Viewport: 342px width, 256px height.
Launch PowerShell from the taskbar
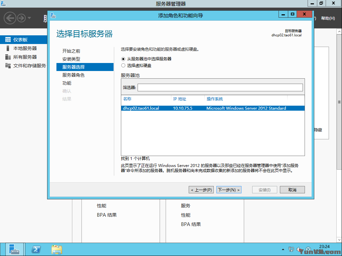pyautogui.click(x=36, y=249)
